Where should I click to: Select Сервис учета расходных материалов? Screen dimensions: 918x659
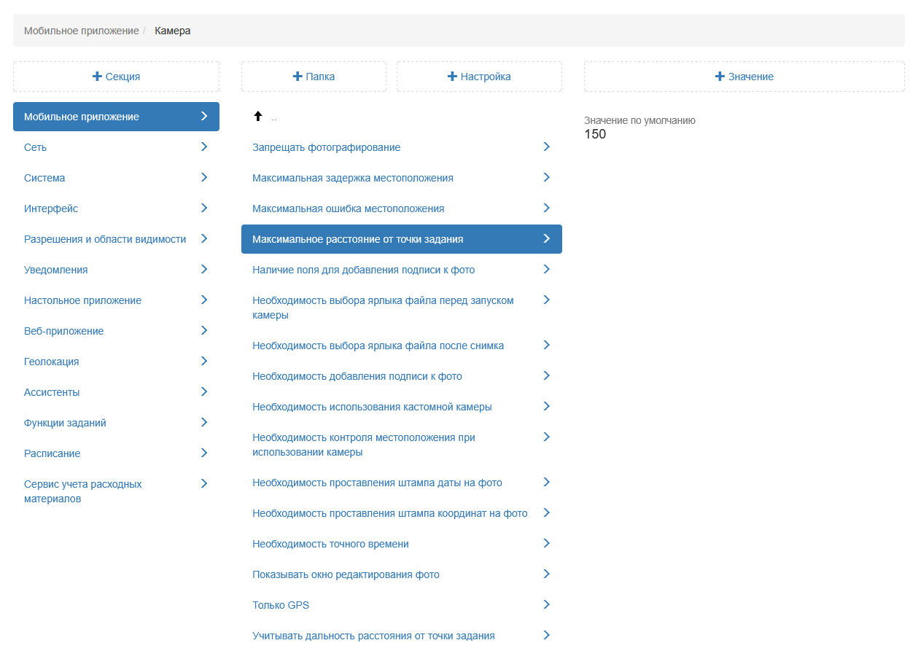[x=83, y=491]
